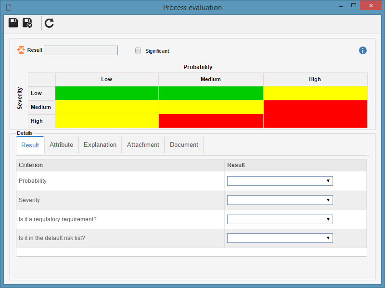Click the Save and exit icon
The height and width of the screenshot is (288, 385).
(27, 23)
